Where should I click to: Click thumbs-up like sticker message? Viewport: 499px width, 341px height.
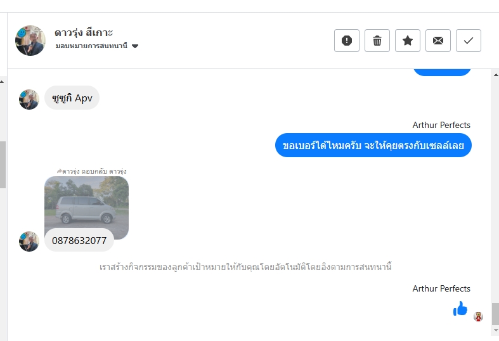(460, 308)
